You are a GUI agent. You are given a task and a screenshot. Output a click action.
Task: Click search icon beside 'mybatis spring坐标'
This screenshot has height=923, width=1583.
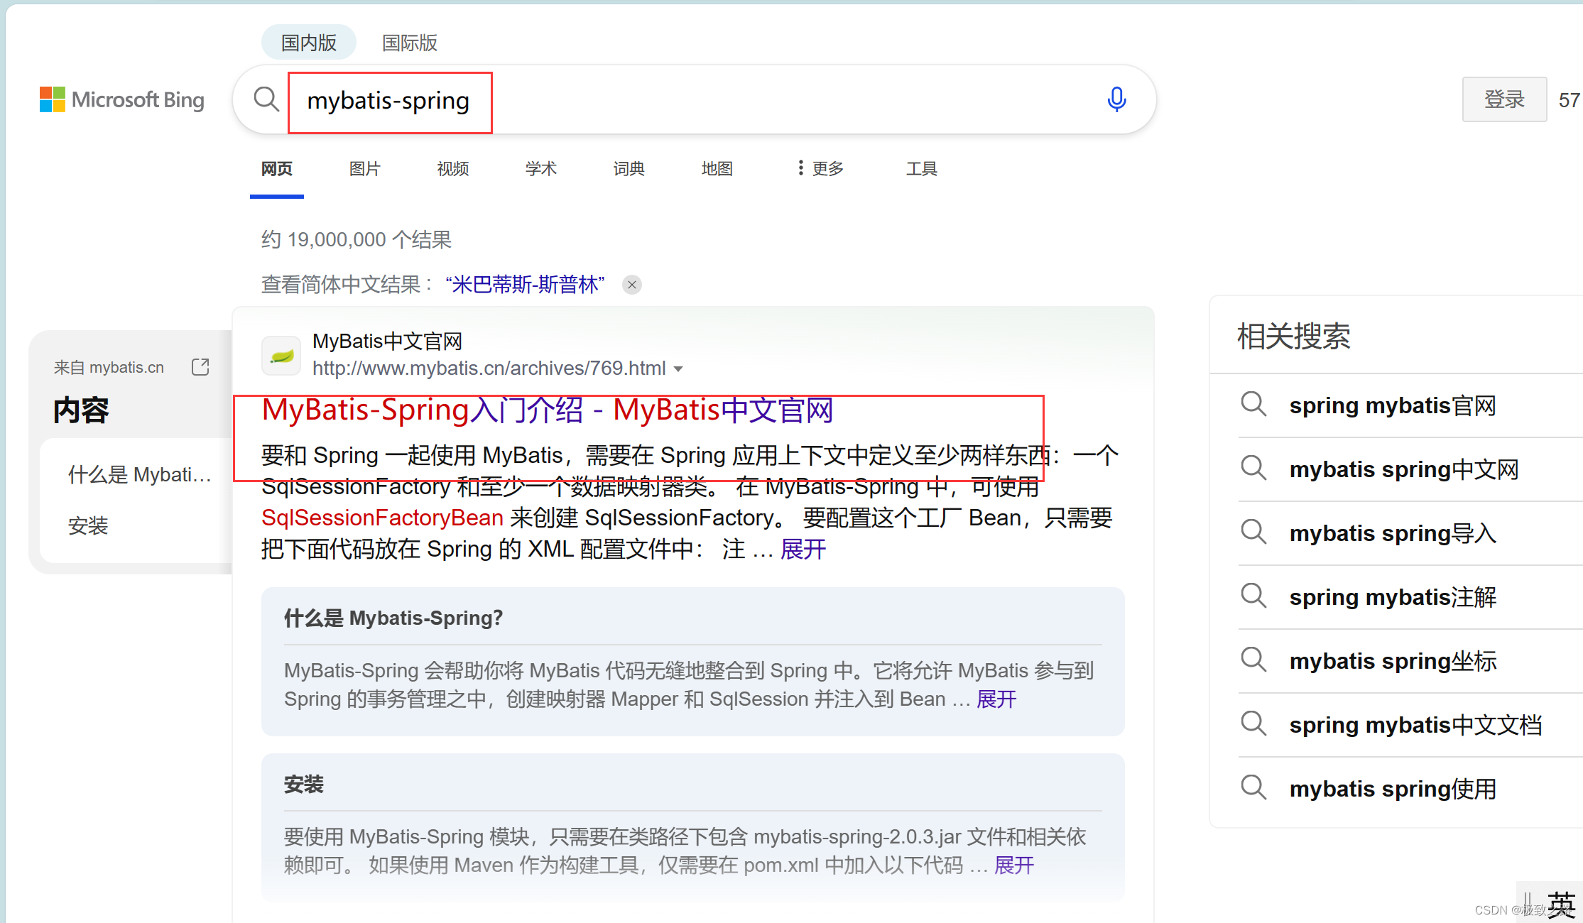click(x=1253, y=660)
